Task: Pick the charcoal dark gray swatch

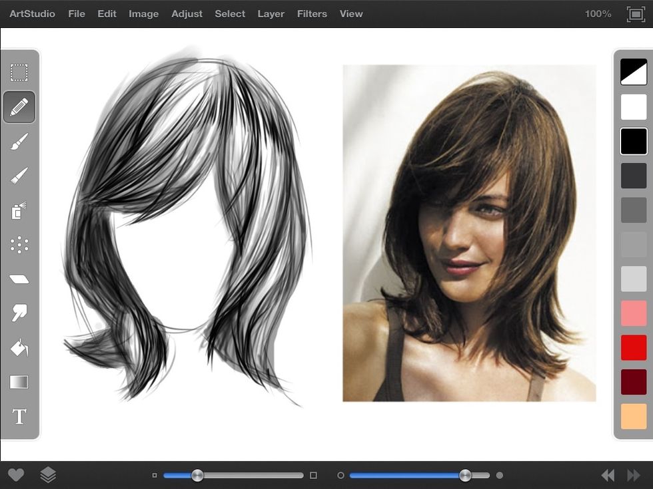Action: tap(634, 176)
